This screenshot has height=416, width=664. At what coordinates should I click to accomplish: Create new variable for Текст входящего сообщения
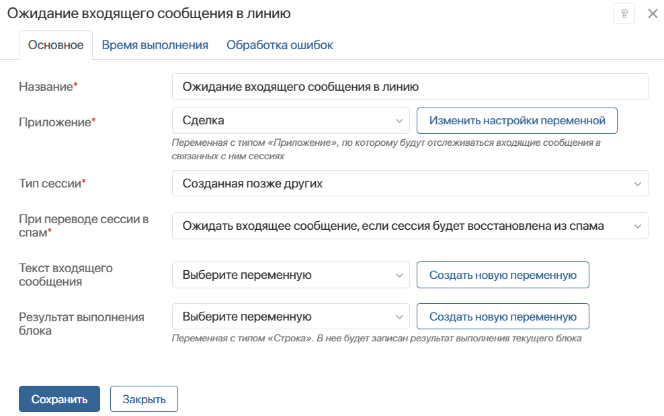[503, 275]
